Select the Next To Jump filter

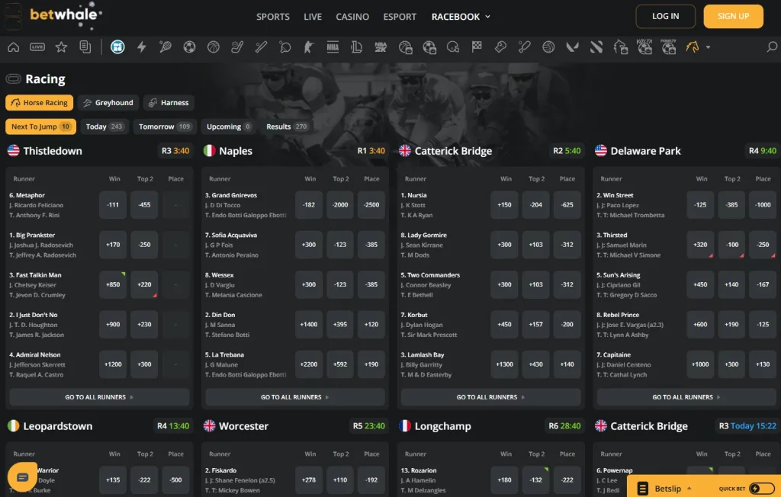pos(41,127)
